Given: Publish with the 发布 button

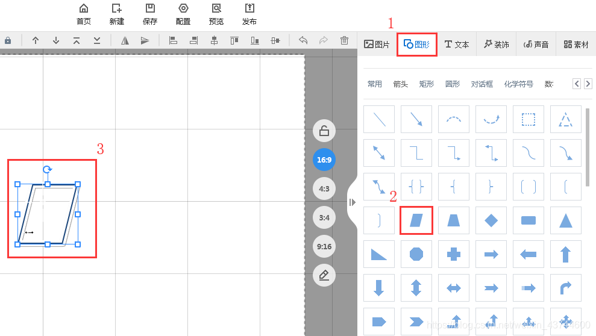Looking at the screenshot, I should (249, 14).
